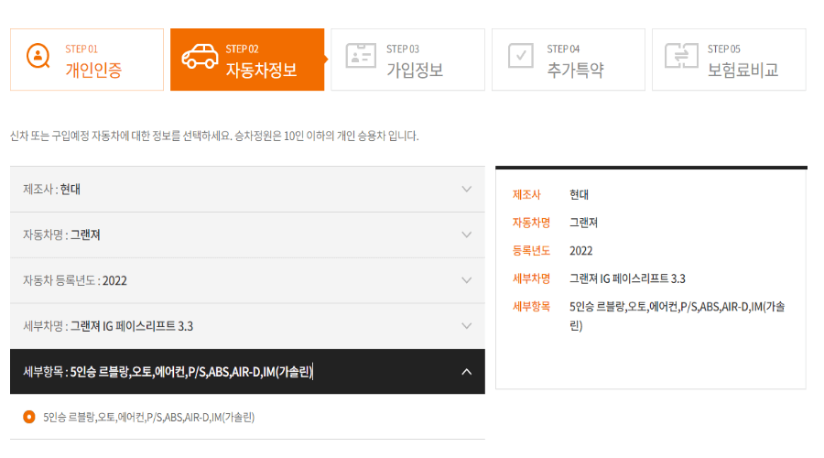Click the ID card icon in STEP 03

point(361,56)
